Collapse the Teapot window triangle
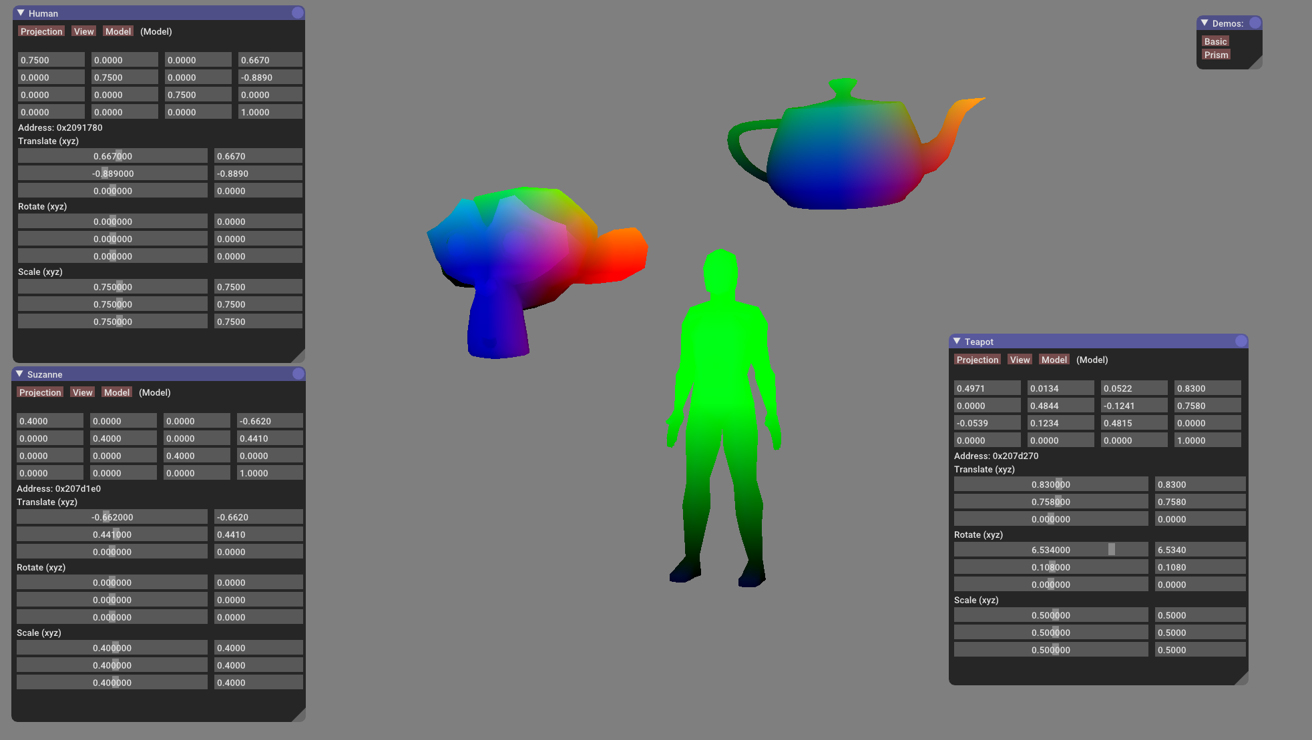The image size is (1312, 740). pyautogui.click(x=957, y=341)
